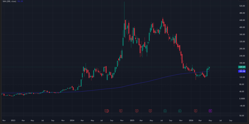Select the SMA (200, close) indicator legend

pos(9,1)
